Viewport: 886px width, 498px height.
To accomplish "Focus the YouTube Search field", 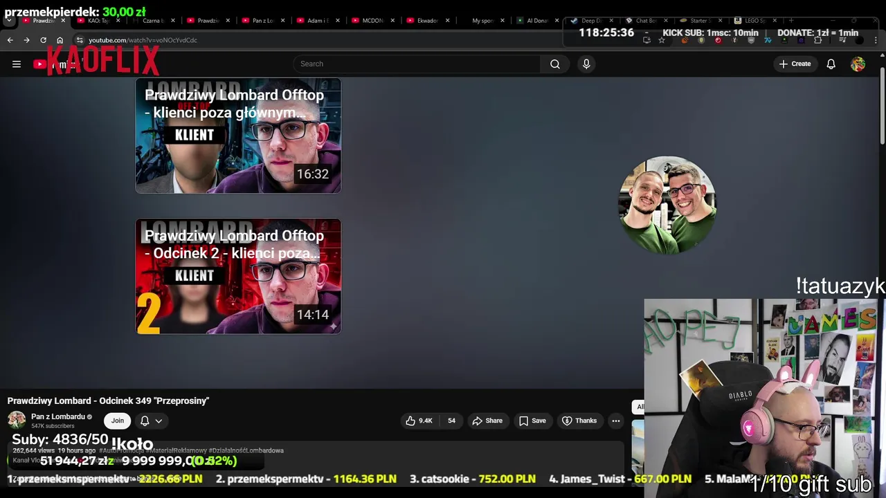I will pos(417,64).
